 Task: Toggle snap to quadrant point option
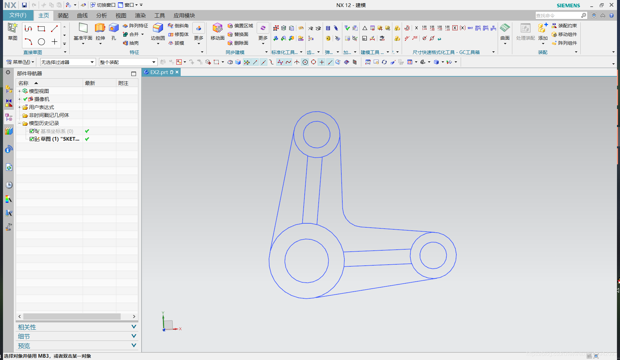313,62
